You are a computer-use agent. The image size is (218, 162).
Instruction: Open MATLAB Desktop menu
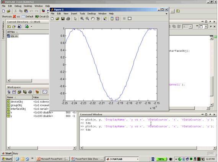click(x=28, y=6)
